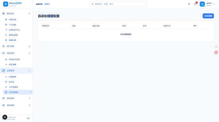Click the 操作 column header
The height and width of the screenshot is (122, 219).
click(195, 26)
